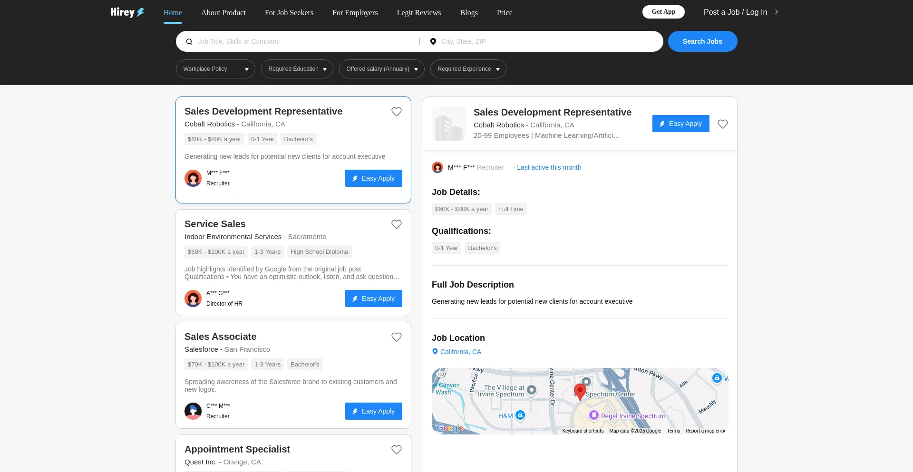
Task: Click the Search Jobs button
Action: [702, 41]
